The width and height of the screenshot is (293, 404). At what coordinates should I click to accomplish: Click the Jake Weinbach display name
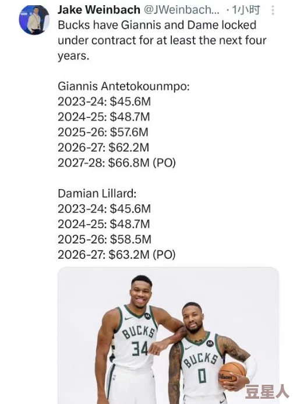coord(99,10)
